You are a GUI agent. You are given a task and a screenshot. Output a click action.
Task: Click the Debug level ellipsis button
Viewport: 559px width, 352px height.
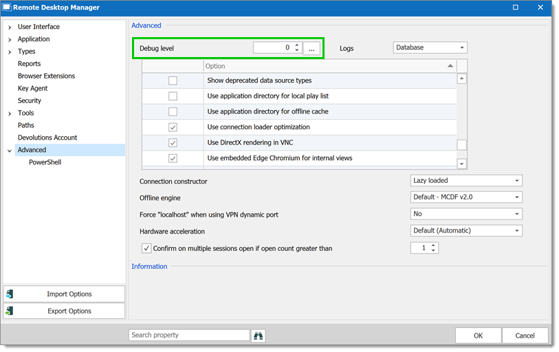tap(311, 48)
